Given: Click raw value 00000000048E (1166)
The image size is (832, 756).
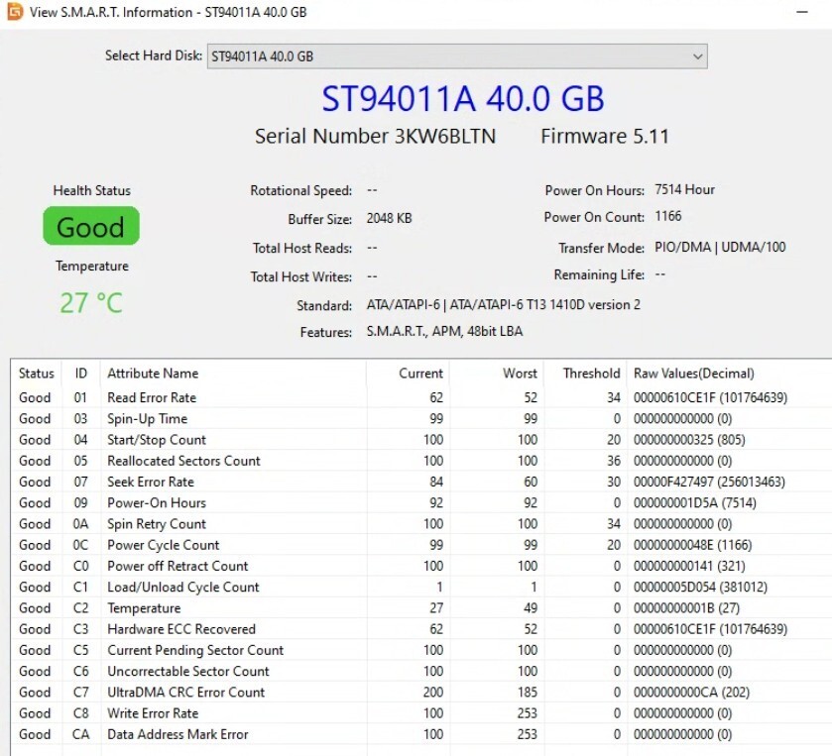Looking at the screenshot, I should [692, 545].
